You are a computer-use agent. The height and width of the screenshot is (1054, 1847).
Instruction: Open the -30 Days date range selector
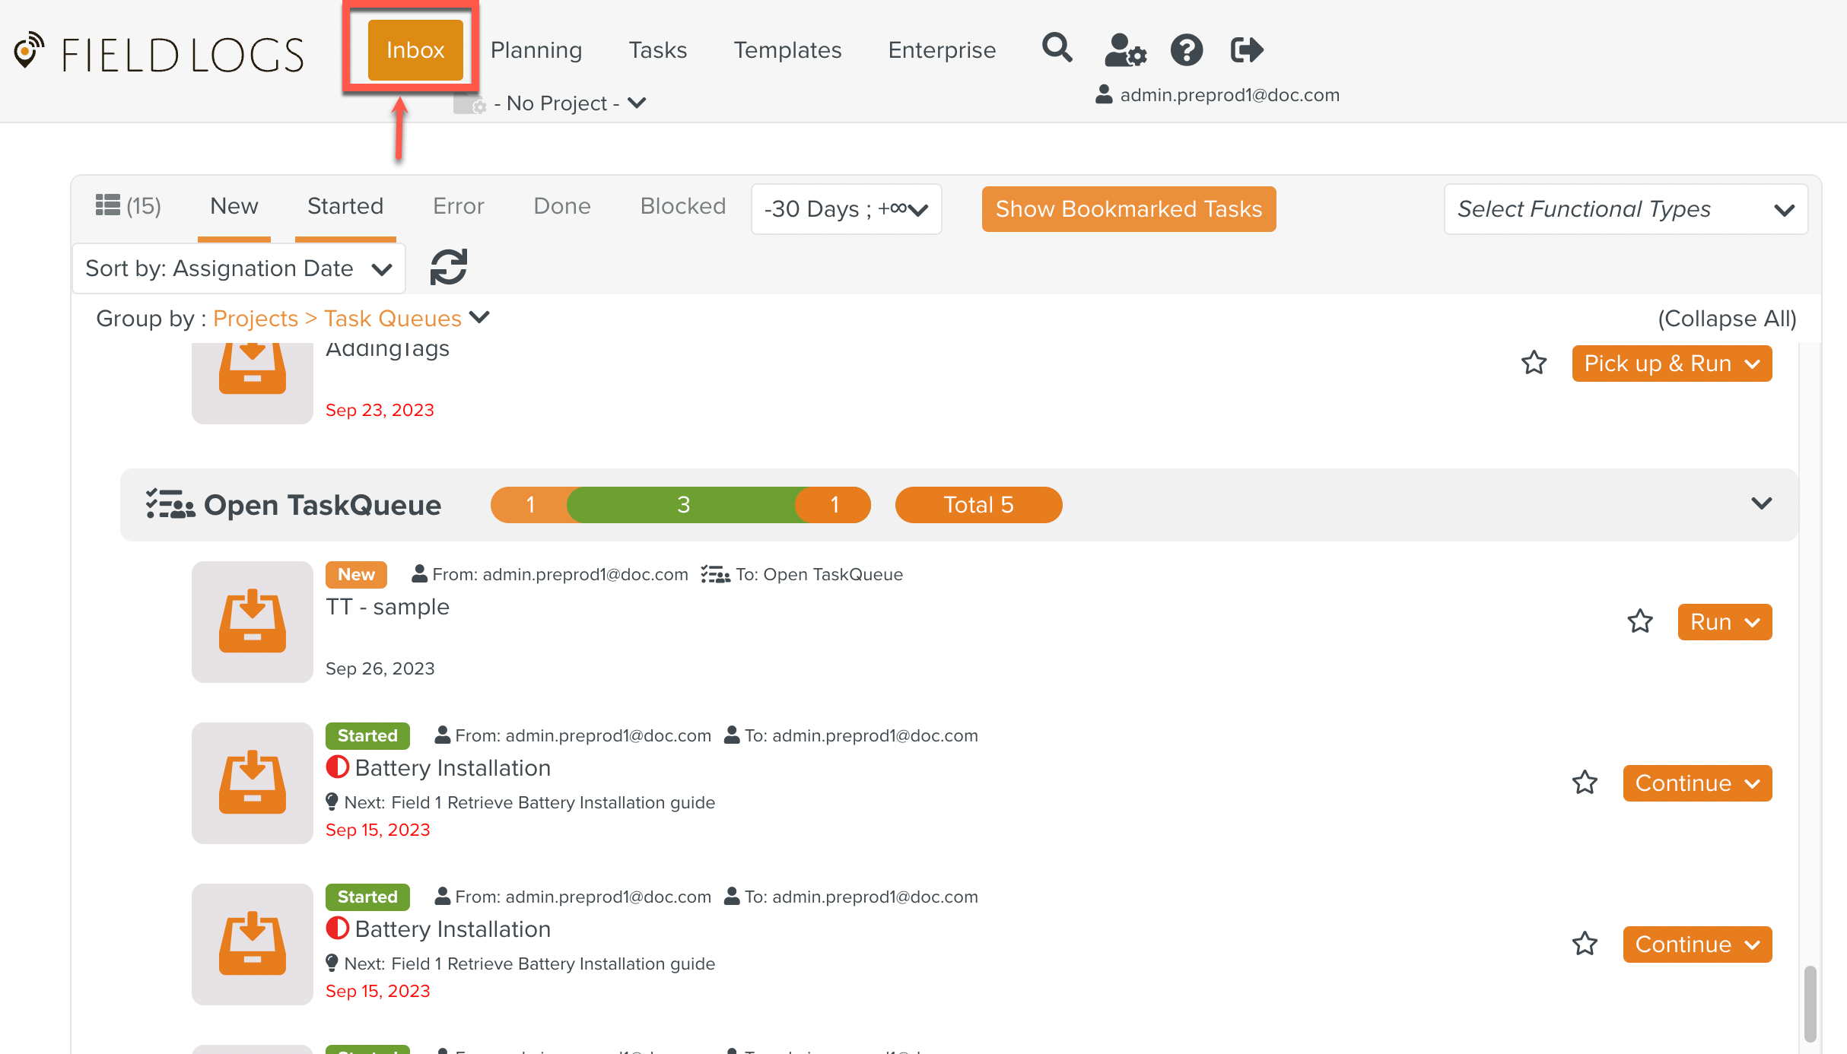click(845, 209)
